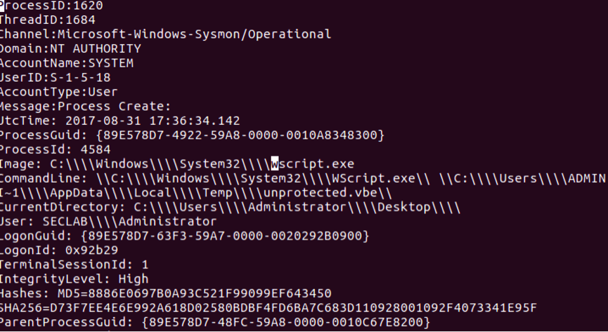Click the AccountName:SYSTEM entry

point(67,63)
